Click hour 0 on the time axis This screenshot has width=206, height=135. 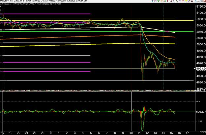tap(51, 133)
